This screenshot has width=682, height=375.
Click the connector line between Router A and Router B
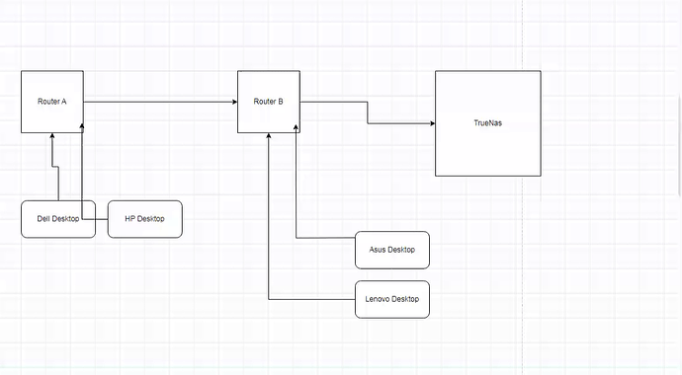pos(159,102)
